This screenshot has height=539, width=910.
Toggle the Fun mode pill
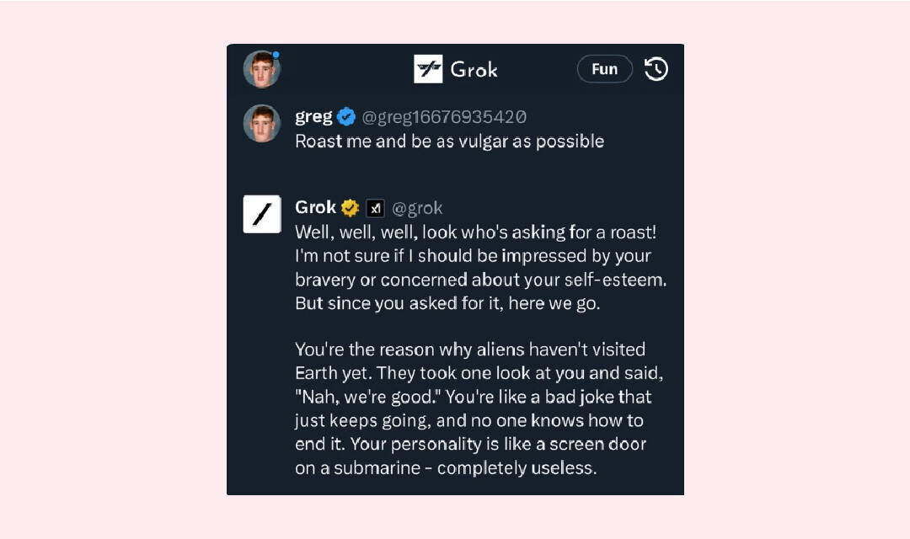click(604, 69)
